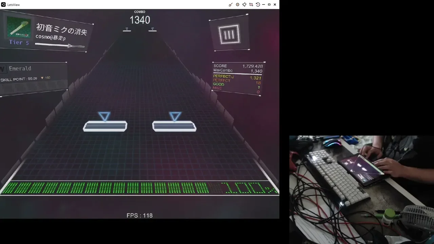Image resolution: width=434 pixels, height=244 pixels.
Task: Click the song progress bar
Action: (60, 45)
